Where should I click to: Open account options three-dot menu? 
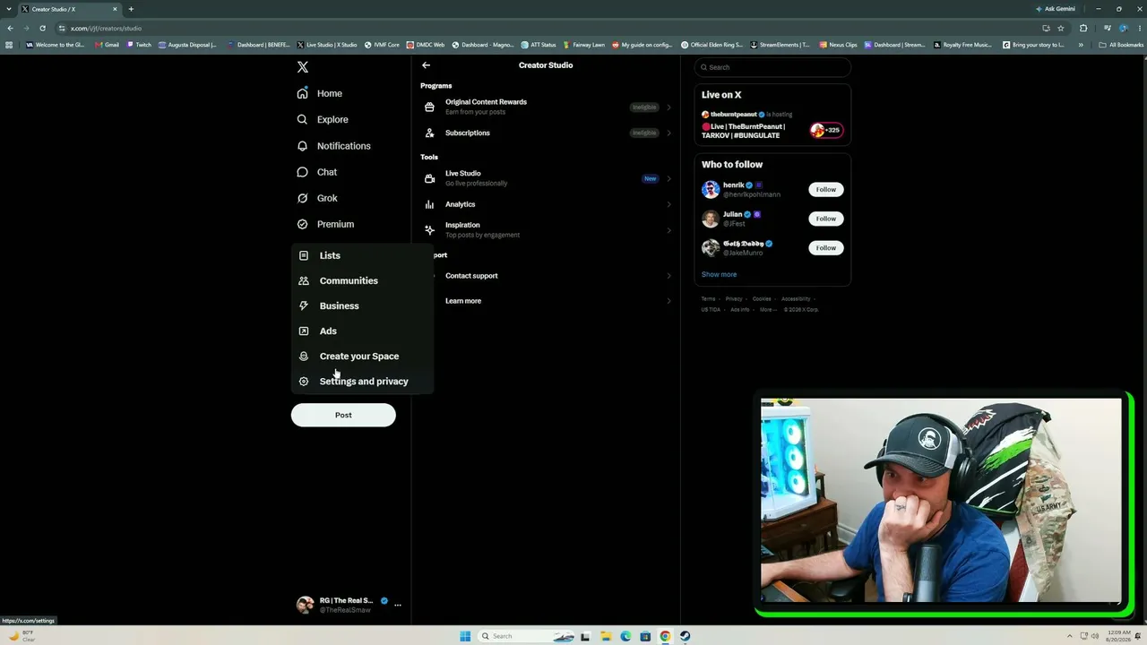pos(398,605)
